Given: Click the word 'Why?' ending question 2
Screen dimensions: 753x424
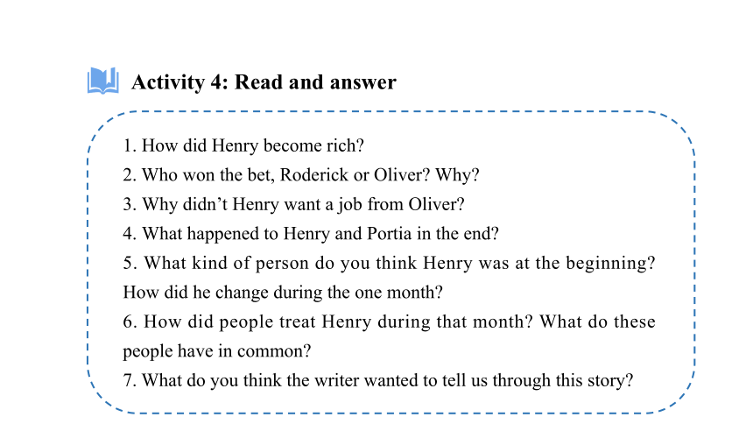Looking at the screenshot, I should coord(457,175).
